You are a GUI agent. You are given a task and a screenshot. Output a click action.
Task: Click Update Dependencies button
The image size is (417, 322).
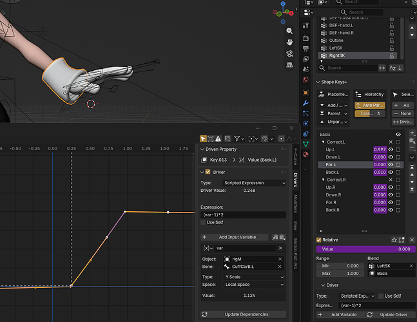pyautogui.click(x=244, y=314)
